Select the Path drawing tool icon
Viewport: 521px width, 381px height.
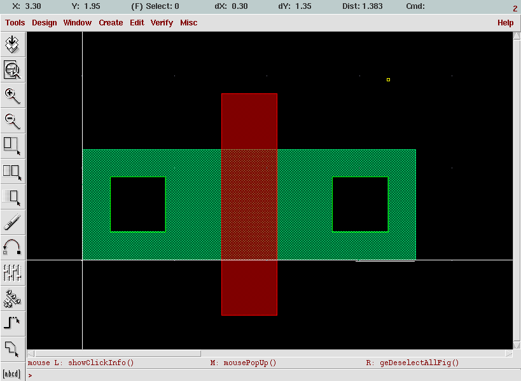point(13,324)
